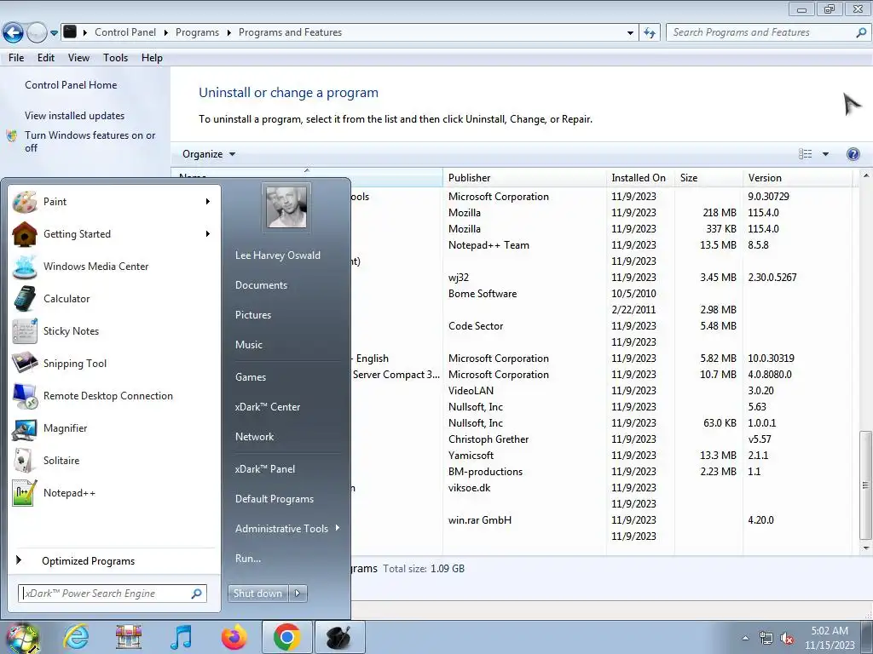Click the shield icon beside Turn Windows features on or off

[12, 135]
